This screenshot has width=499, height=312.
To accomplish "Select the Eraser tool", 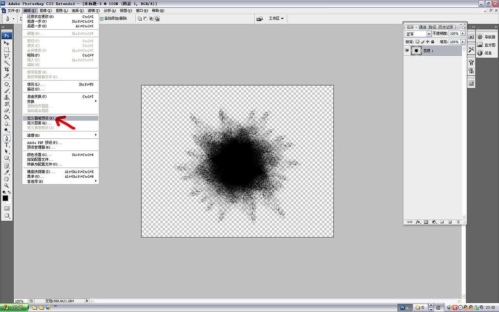I will (x=7, y=110).
